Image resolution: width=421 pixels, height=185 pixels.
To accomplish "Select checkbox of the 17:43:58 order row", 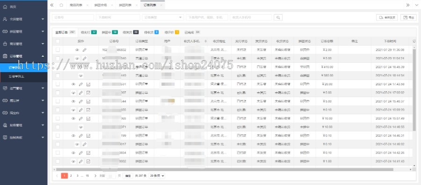I will coord(58,84).
